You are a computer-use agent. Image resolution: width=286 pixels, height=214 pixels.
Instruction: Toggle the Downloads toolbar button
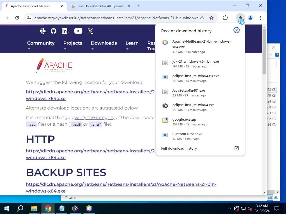click(240, 18)
